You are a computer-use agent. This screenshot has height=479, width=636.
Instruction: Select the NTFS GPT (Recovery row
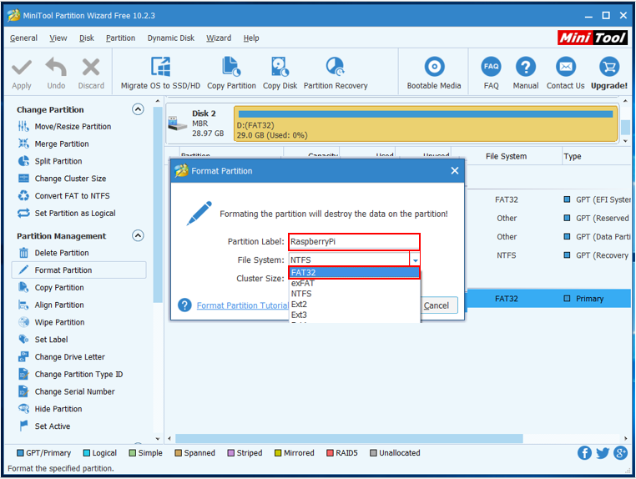pos(549,255)
